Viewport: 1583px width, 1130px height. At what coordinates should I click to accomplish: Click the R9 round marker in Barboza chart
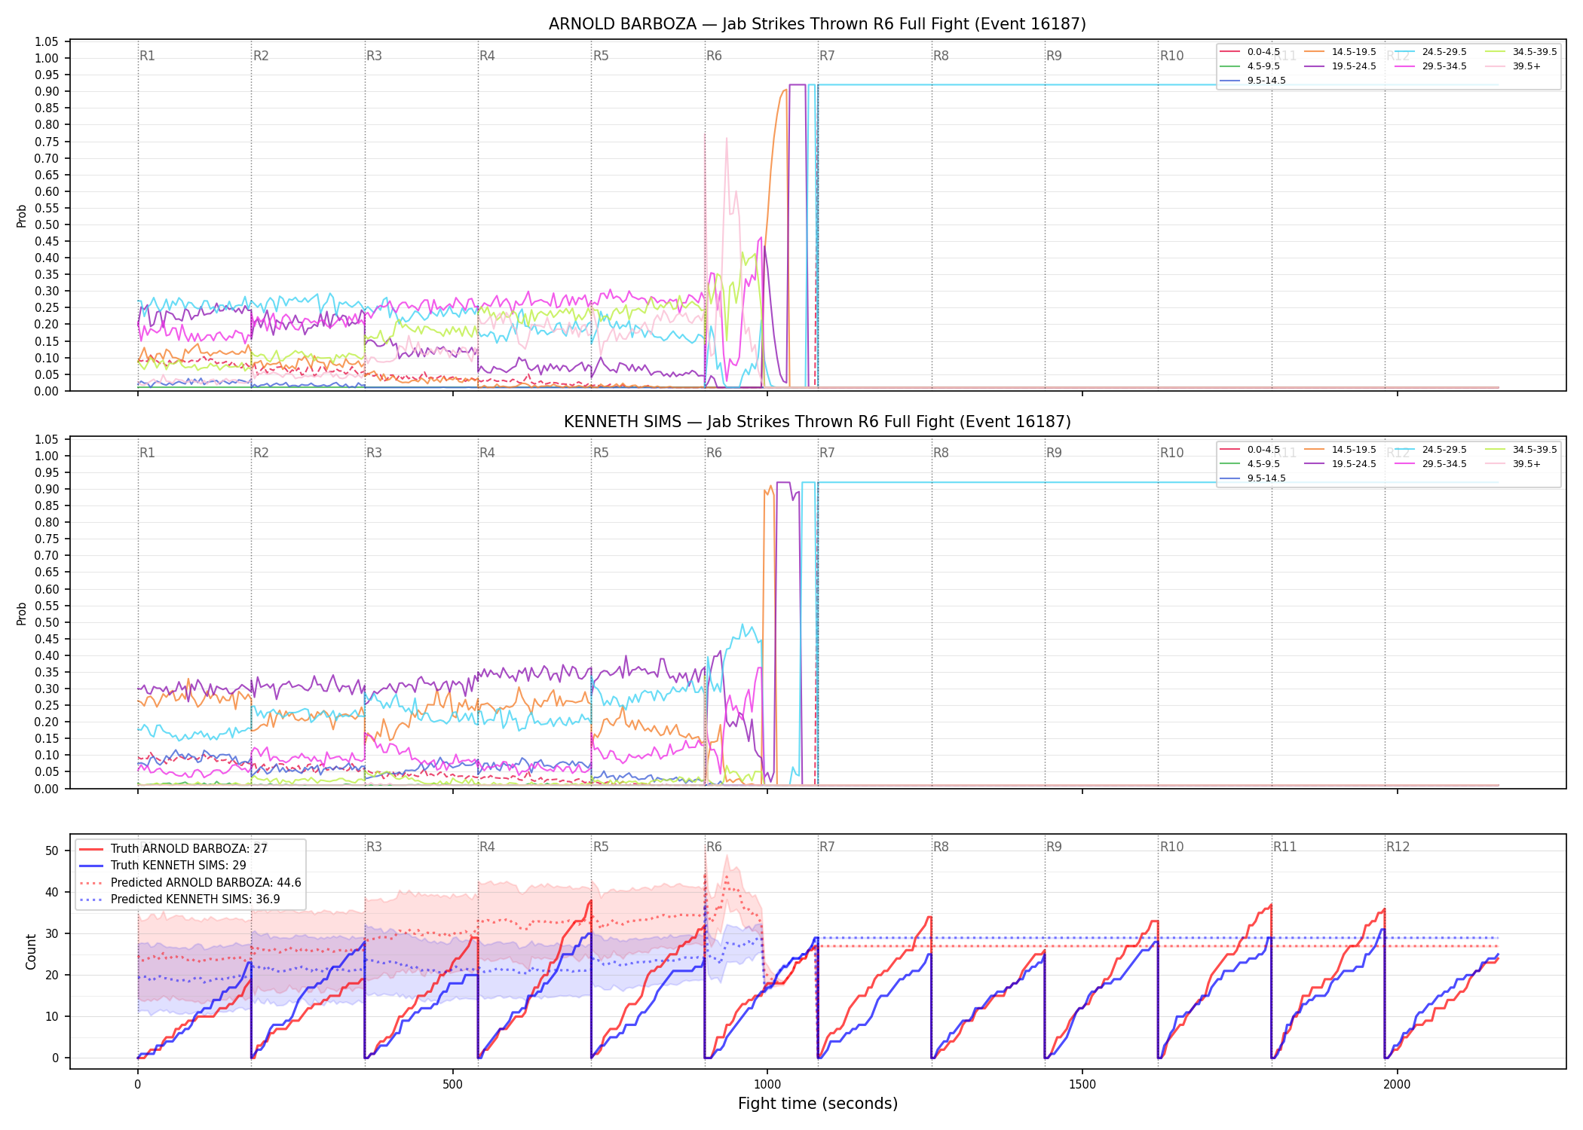1054,56
